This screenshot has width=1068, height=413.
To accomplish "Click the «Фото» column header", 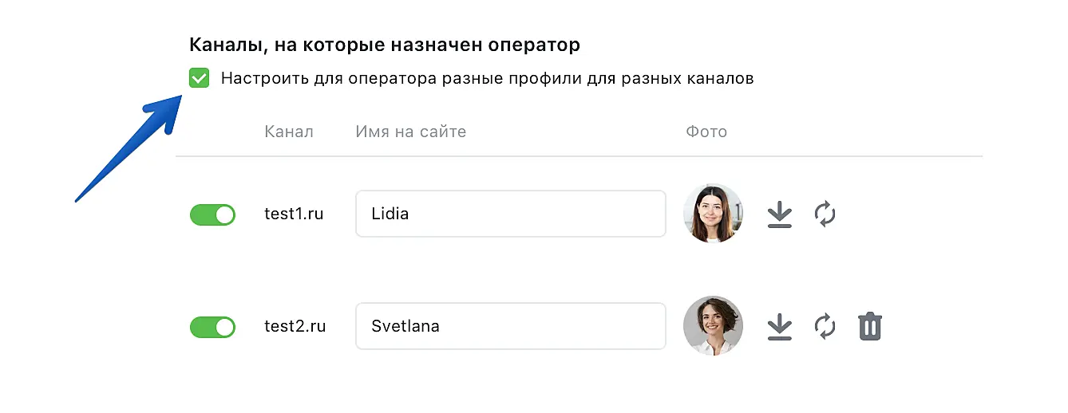I will tap(706, 132).
